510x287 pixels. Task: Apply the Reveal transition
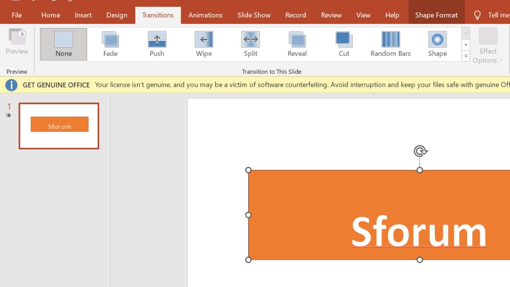tap(297, 44)
